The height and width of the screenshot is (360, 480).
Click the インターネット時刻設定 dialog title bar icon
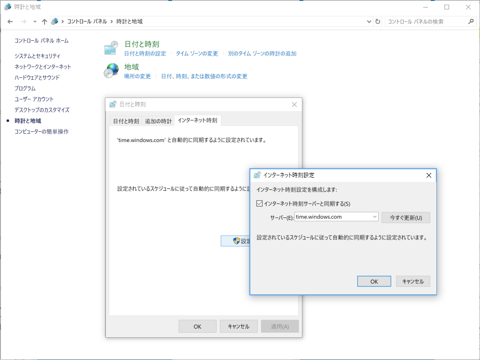(257, 175)
